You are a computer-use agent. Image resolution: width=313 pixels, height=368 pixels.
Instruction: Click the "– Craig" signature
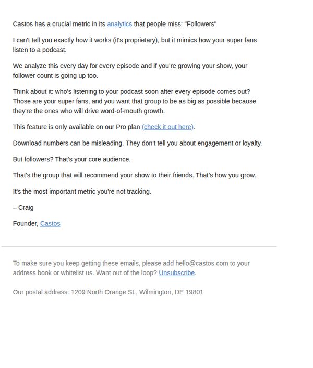[x=23, y=208]
